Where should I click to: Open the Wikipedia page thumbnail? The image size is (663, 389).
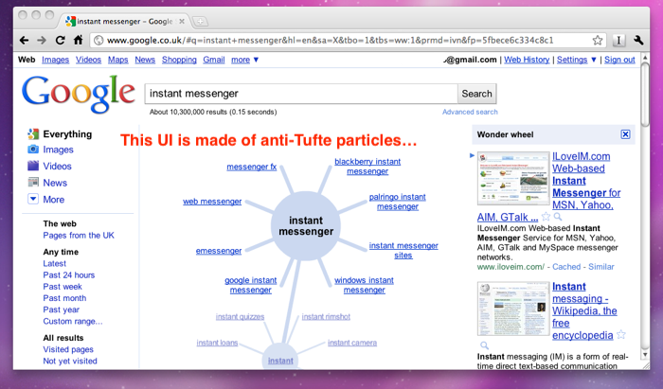click(x=513, y=309)
